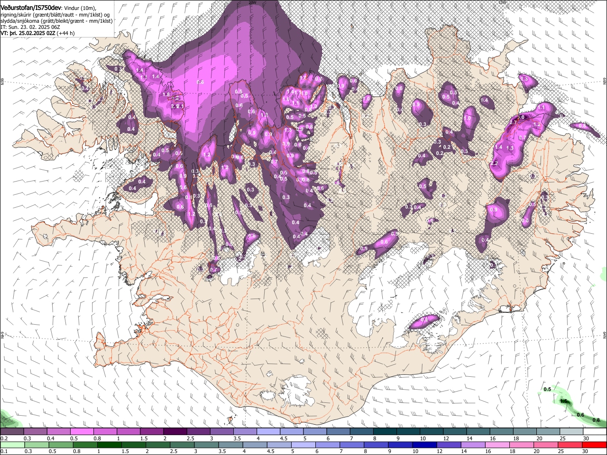Viewport: 607px width, 455px height.
Task: Click the medium blue 8 swatch in the rain scale
Action: click(376, 445)
